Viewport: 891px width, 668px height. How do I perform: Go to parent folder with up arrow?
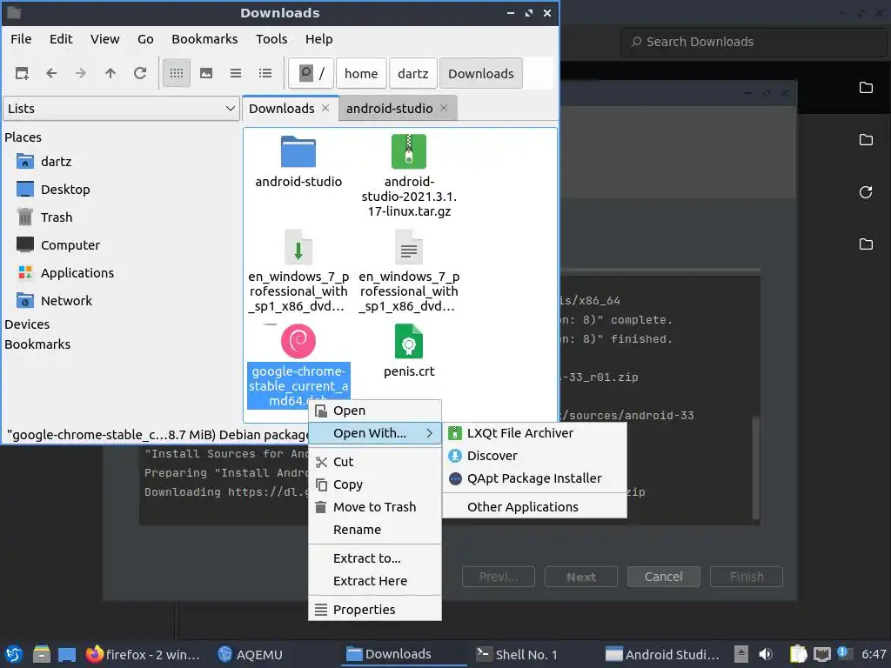tap(111, 73)
